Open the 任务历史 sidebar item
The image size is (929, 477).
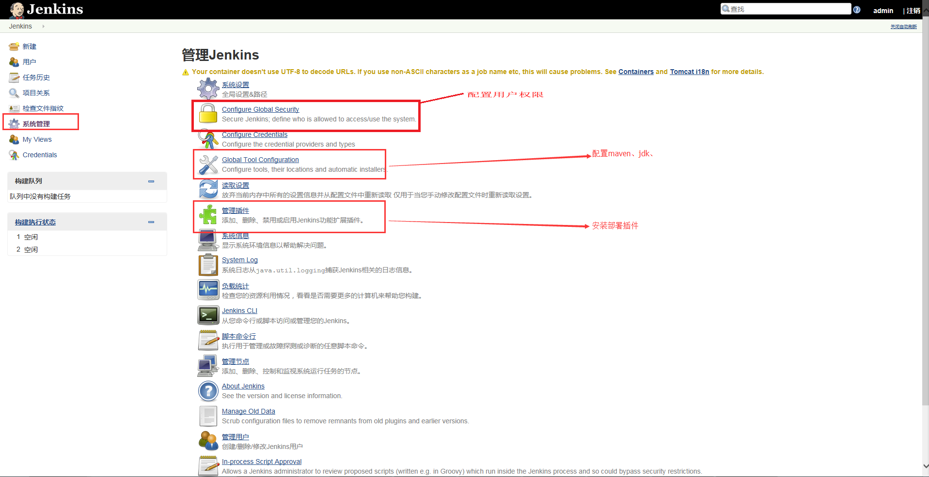point(36,77)
